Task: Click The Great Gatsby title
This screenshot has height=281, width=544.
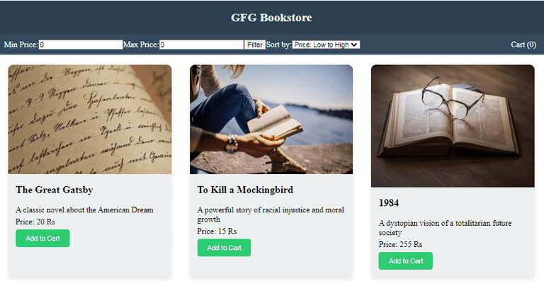Action: [x=55, y=190]
